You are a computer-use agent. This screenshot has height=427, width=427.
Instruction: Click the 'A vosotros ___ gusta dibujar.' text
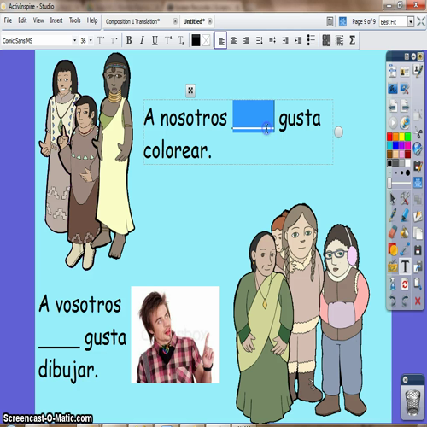click(82, 337)
